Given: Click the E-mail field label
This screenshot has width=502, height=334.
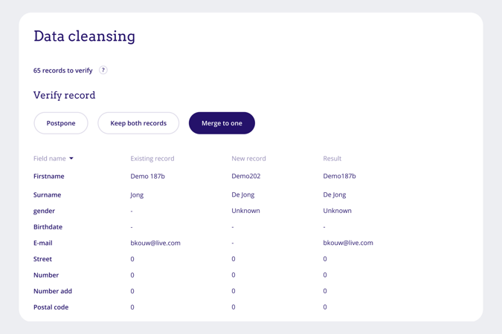Looking at the screenshot, I should (43, 243).
